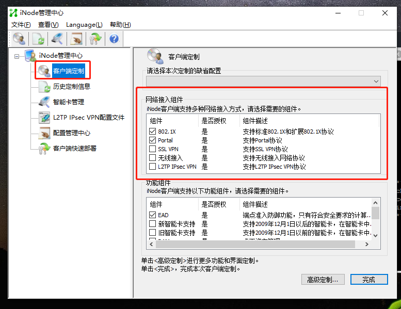Click the smart card management toolbar icon
Image resolution: width=401 pixels, height=309 pixels.
click(x=57, y=39)
